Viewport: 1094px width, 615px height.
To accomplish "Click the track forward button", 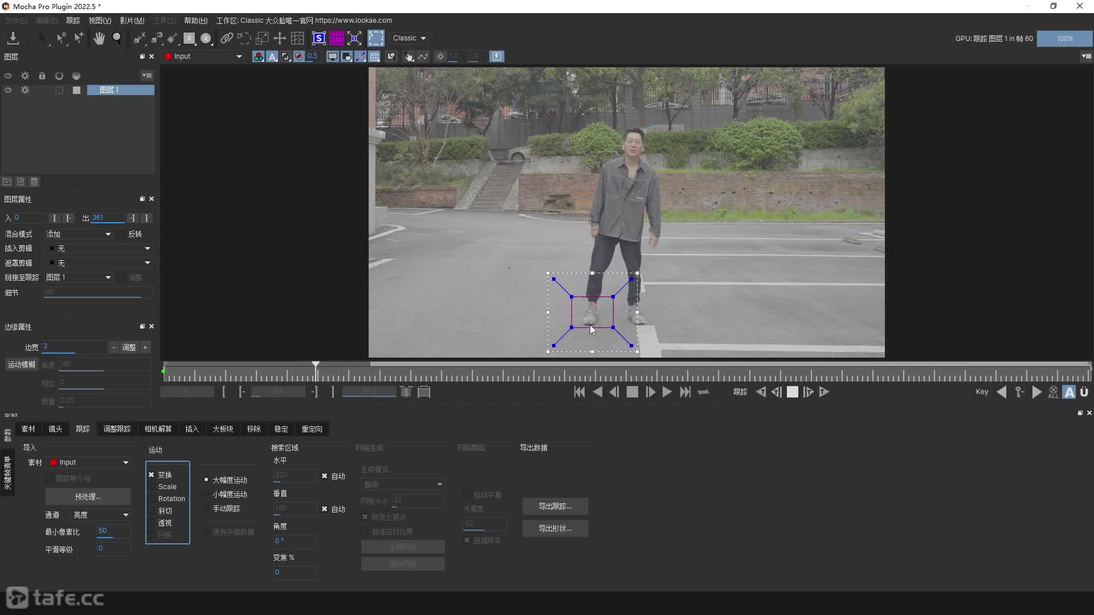I will (x=824, y=392).
